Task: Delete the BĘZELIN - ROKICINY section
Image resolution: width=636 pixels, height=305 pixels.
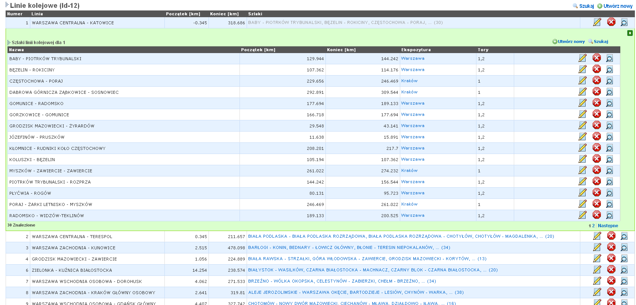Action: coord(596,70)
